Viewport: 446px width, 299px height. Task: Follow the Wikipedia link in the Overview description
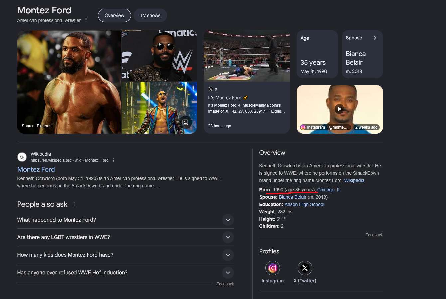354,180
